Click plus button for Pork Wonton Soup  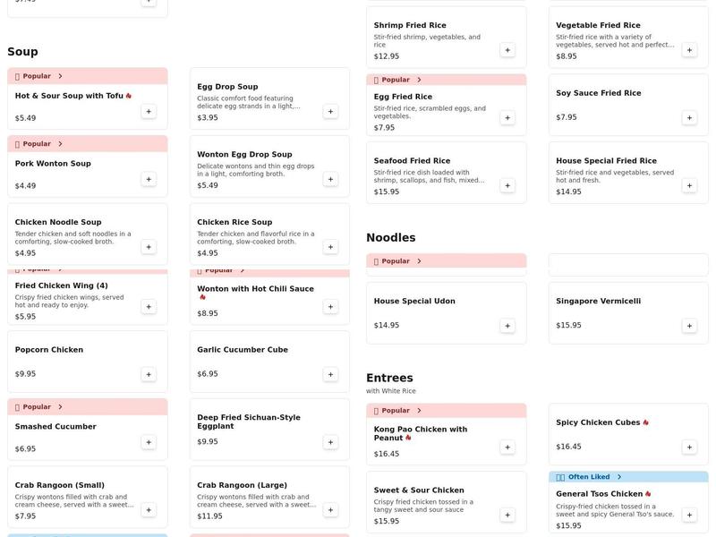click(149, 179)
